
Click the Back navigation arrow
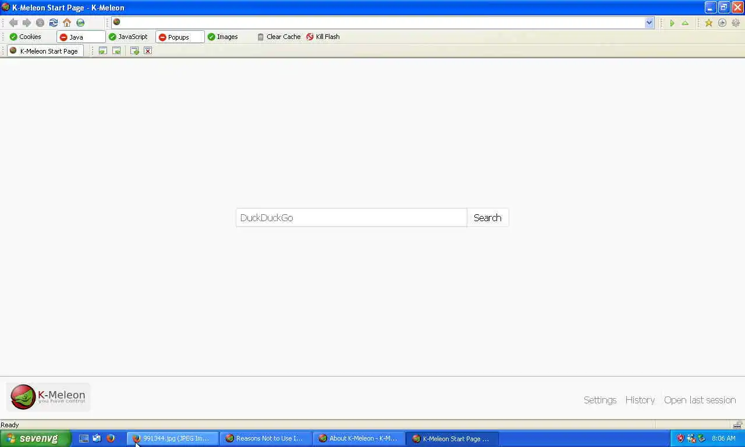(13, 23)
